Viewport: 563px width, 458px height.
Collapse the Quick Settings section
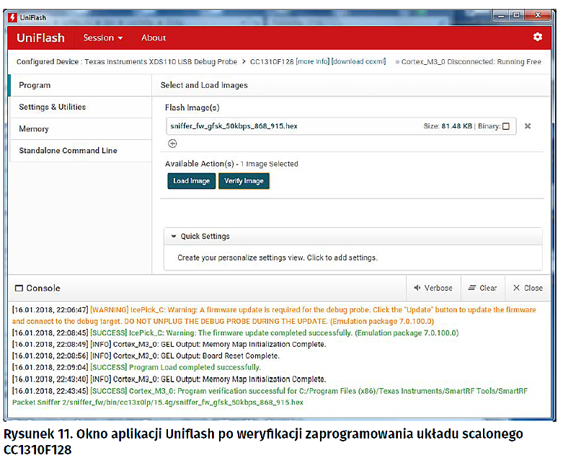click(x=173, y=237)
